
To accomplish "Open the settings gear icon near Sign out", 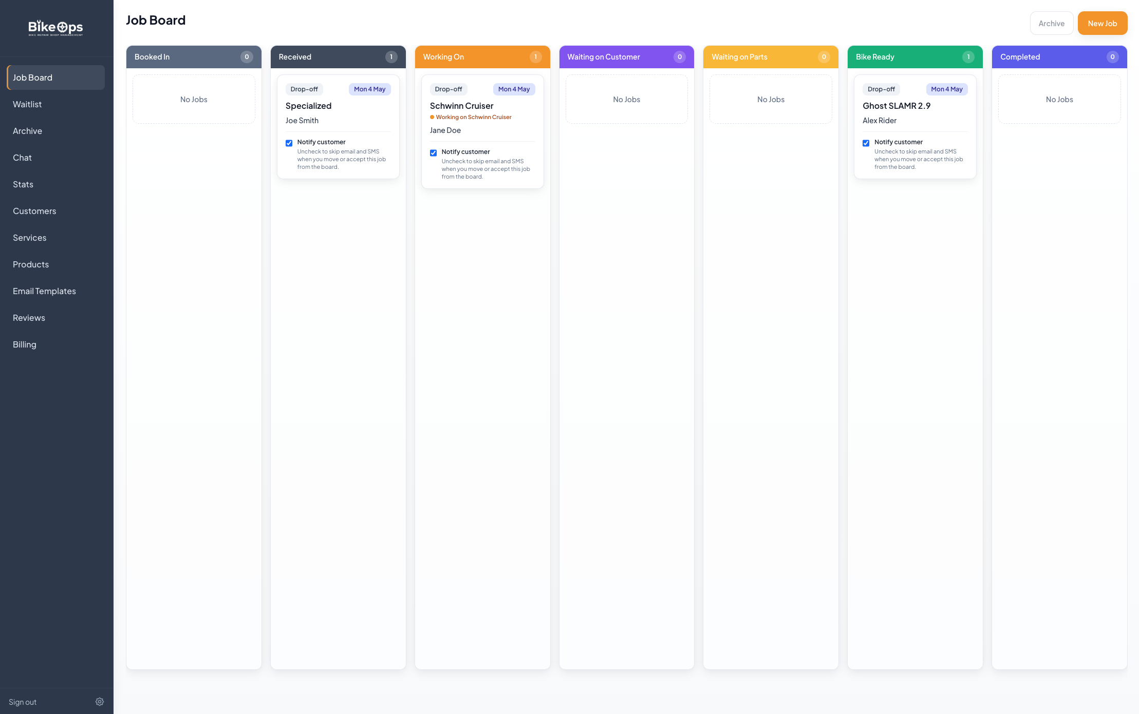I will pos(100,702).
